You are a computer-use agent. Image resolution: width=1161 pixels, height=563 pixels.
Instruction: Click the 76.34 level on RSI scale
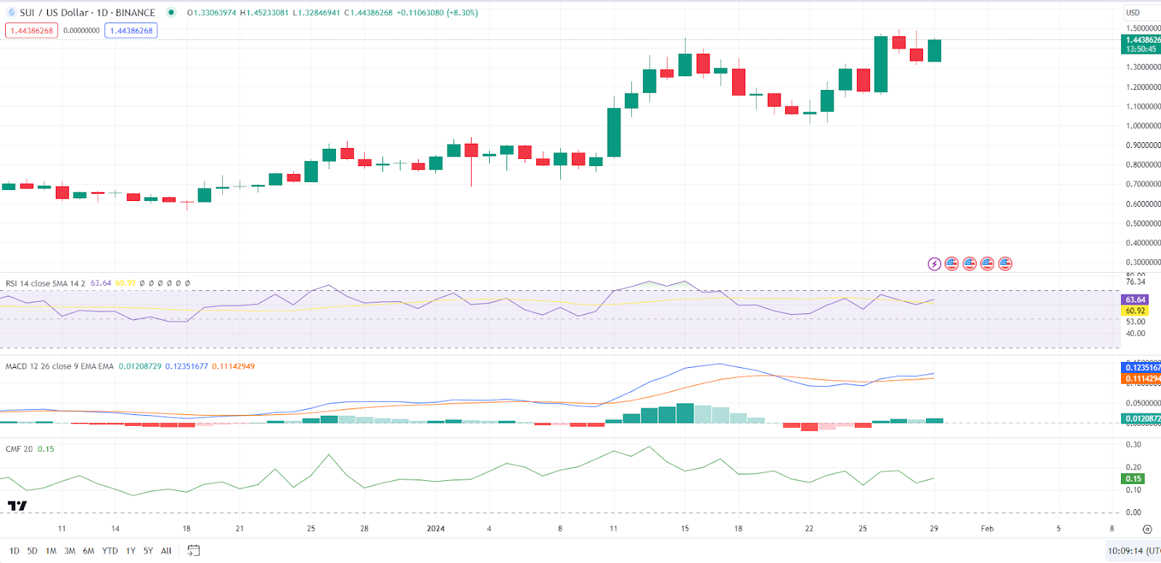[x=1136, y=282]
